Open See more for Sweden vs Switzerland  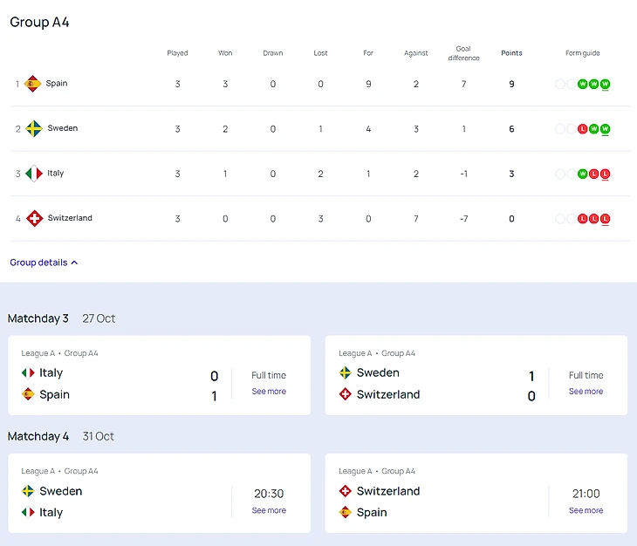tap(586, 392)
